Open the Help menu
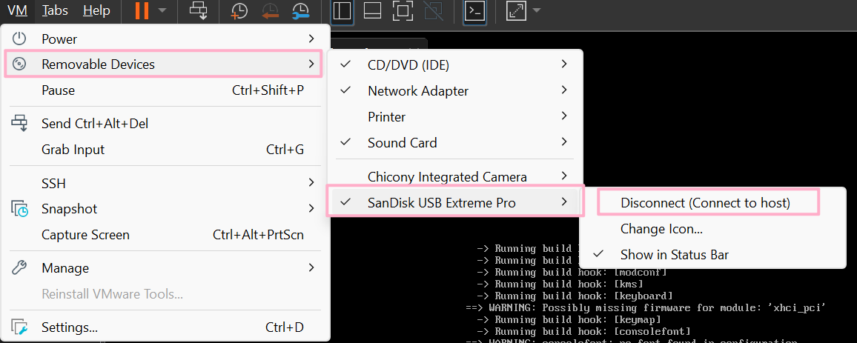The width and height of the screenshot is (857, 343). click(96, 10)
